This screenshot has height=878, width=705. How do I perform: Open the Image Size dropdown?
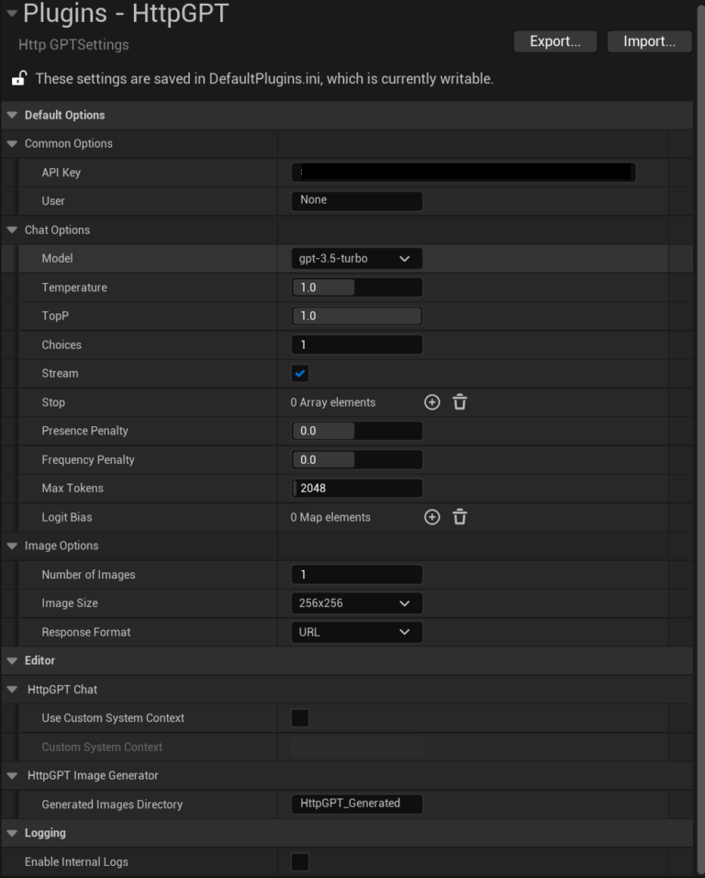tap(356, 602)
